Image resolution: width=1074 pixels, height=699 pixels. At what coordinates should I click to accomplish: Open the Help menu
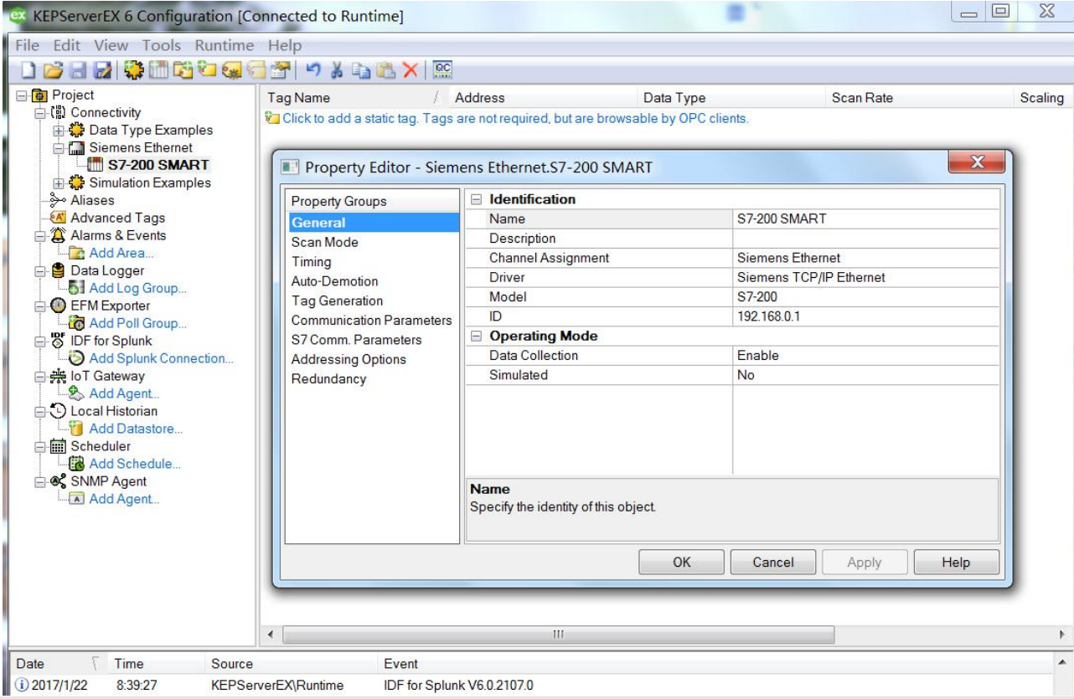tap(285, 45)
